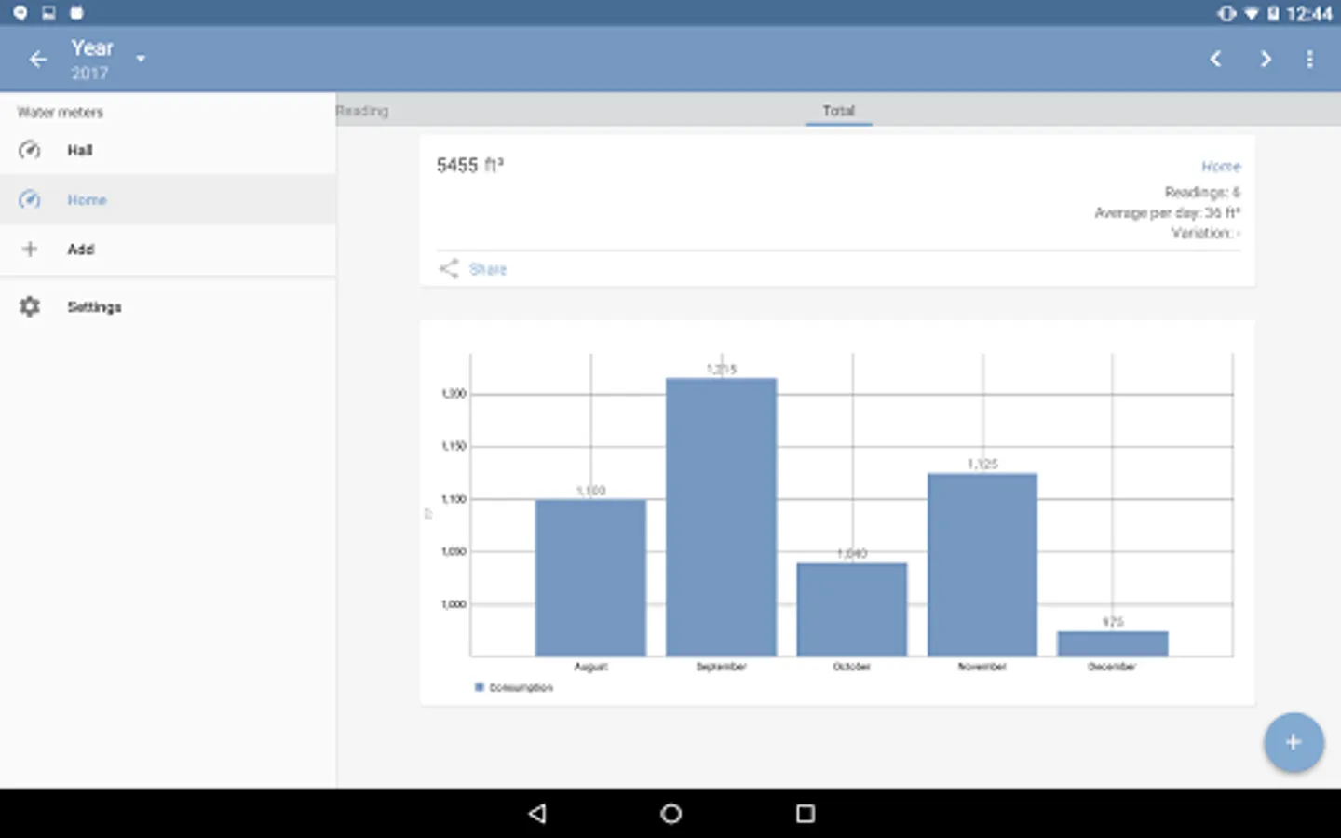Select the Hall water meter
This screenshot has width=1341, height=838.
(168, 150)
